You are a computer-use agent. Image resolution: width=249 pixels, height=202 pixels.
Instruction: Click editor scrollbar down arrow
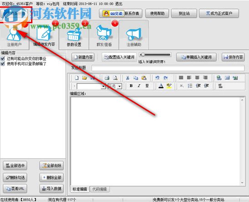pos(242,183)
